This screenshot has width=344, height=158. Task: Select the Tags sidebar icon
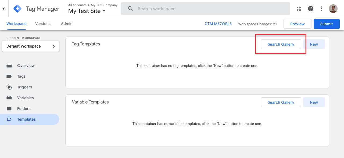point(9,76)
